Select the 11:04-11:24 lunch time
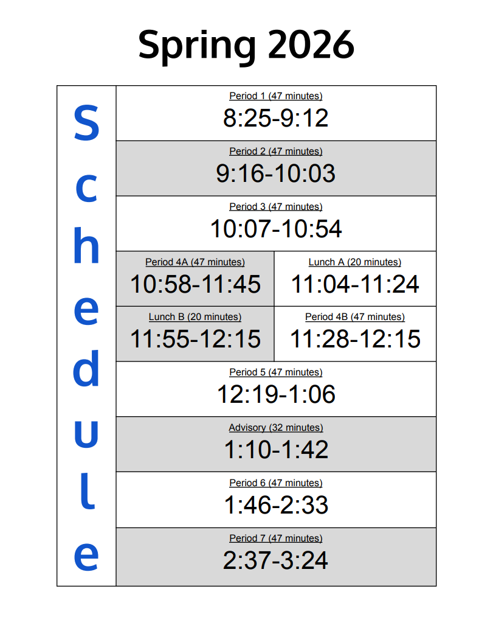Viewport: 493px width, 631px height. coord(355,284)
